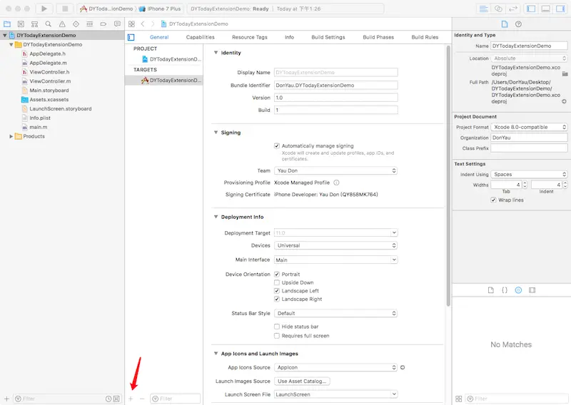Show the Project navigator
This screenshot has height=405, width=571.
click(7, 24)
